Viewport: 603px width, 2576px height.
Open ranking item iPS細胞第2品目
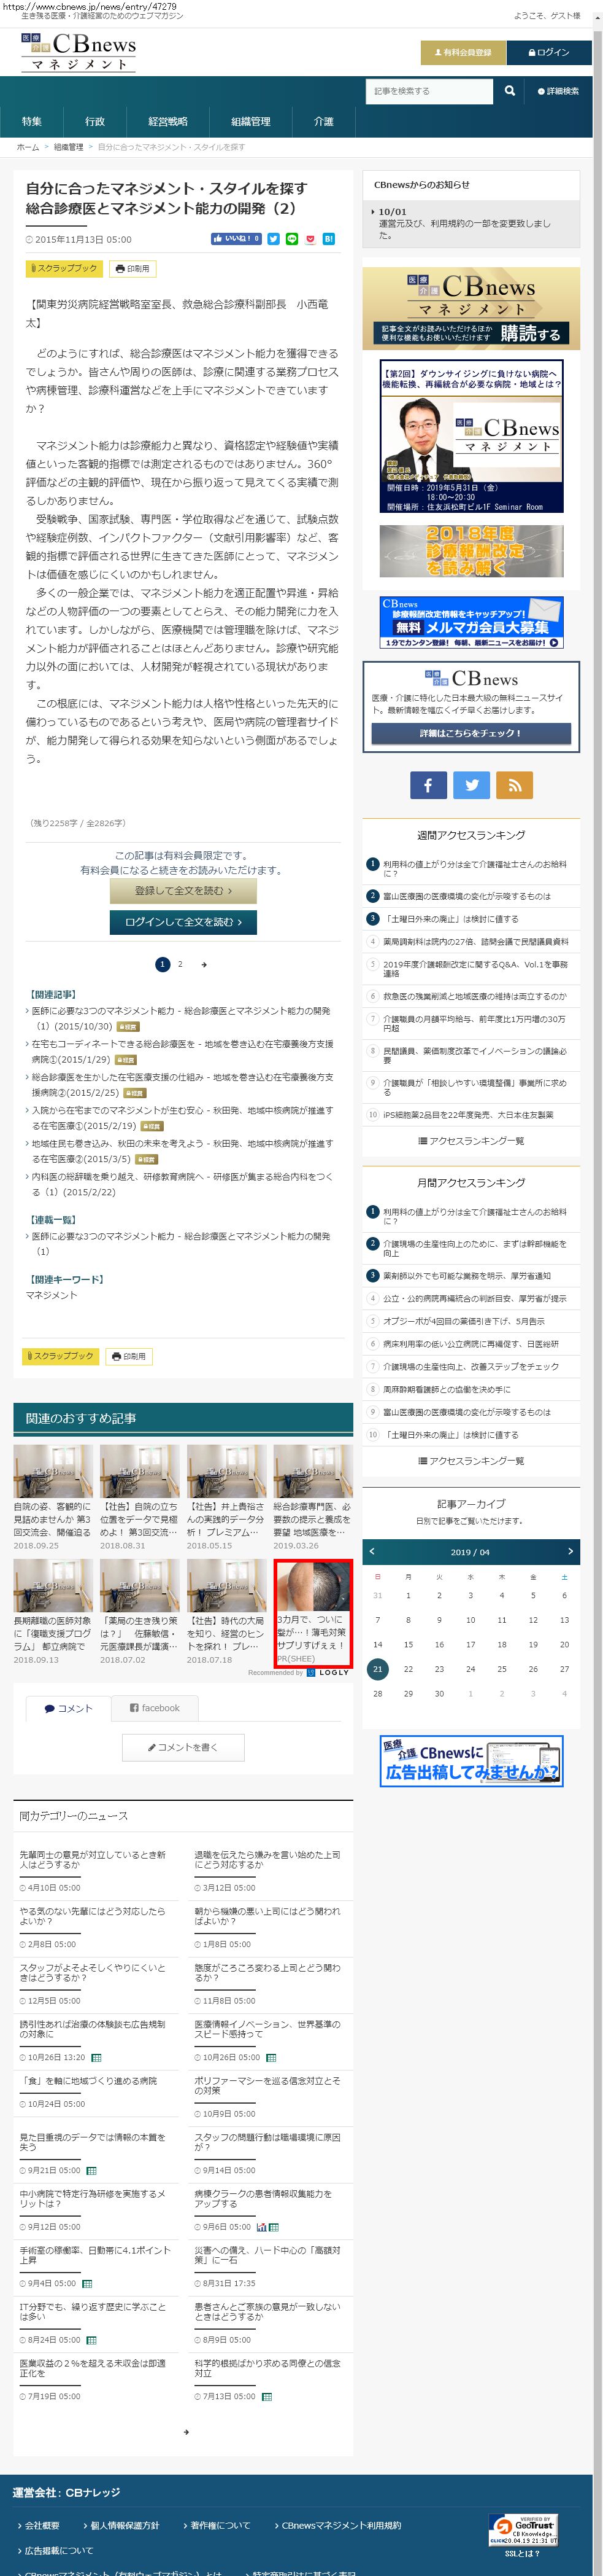tap(467, 1114)
